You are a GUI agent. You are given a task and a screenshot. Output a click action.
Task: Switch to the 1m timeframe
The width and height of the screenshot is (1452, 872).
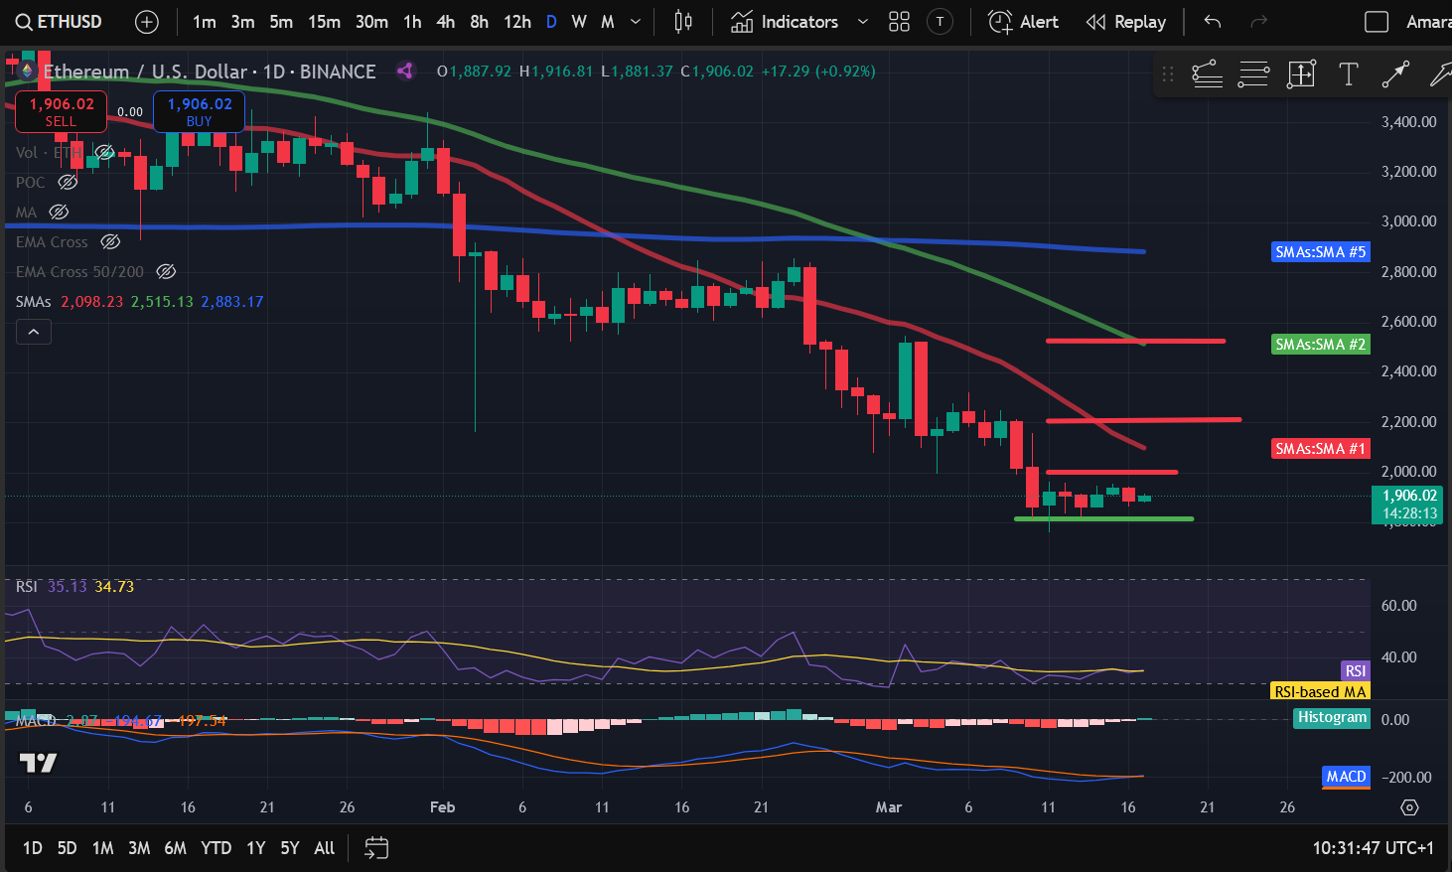[205, 22]
